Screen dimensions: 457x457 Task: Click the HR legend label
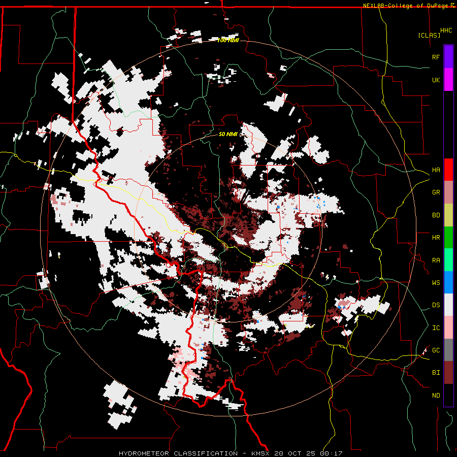[436, 238]
